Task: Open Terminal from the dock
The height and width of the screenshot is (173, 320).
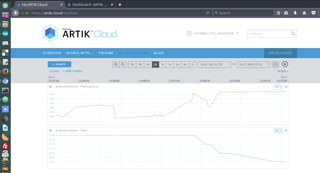Action: pyautogui.click(x=5, y=90)
